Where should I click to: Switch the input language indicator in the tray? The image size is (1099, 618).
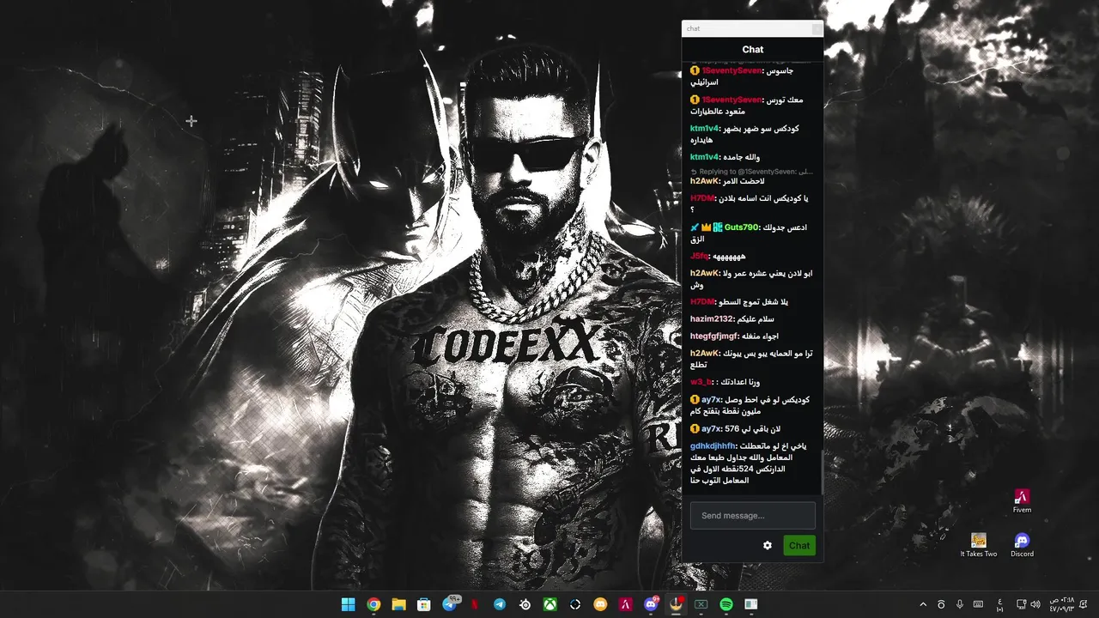click(999, 604)
